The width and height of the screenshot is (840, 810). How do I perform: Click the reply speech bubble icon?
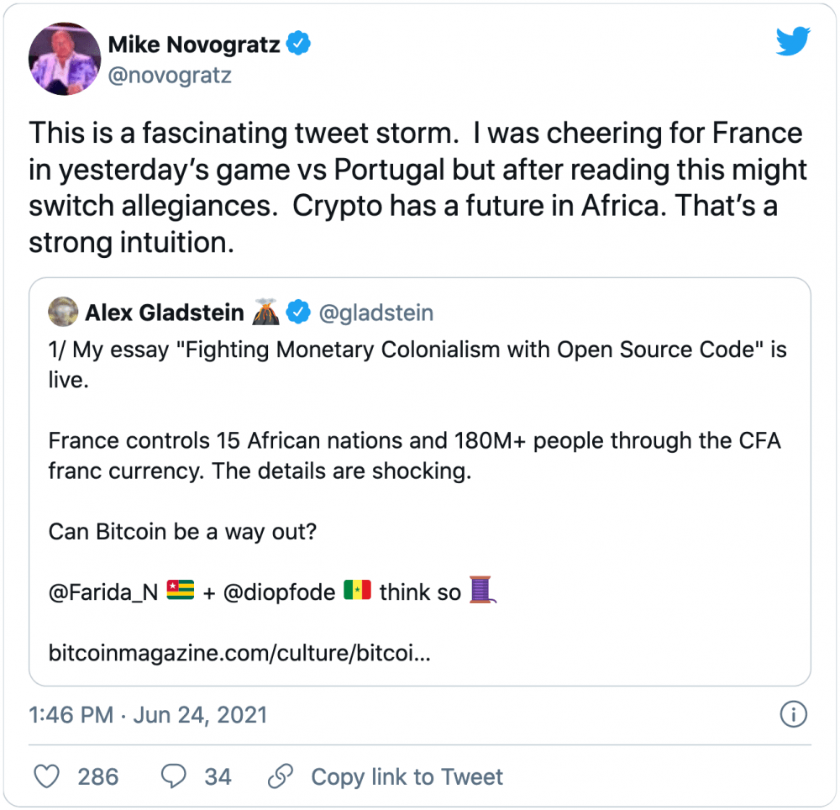(174, 776)
